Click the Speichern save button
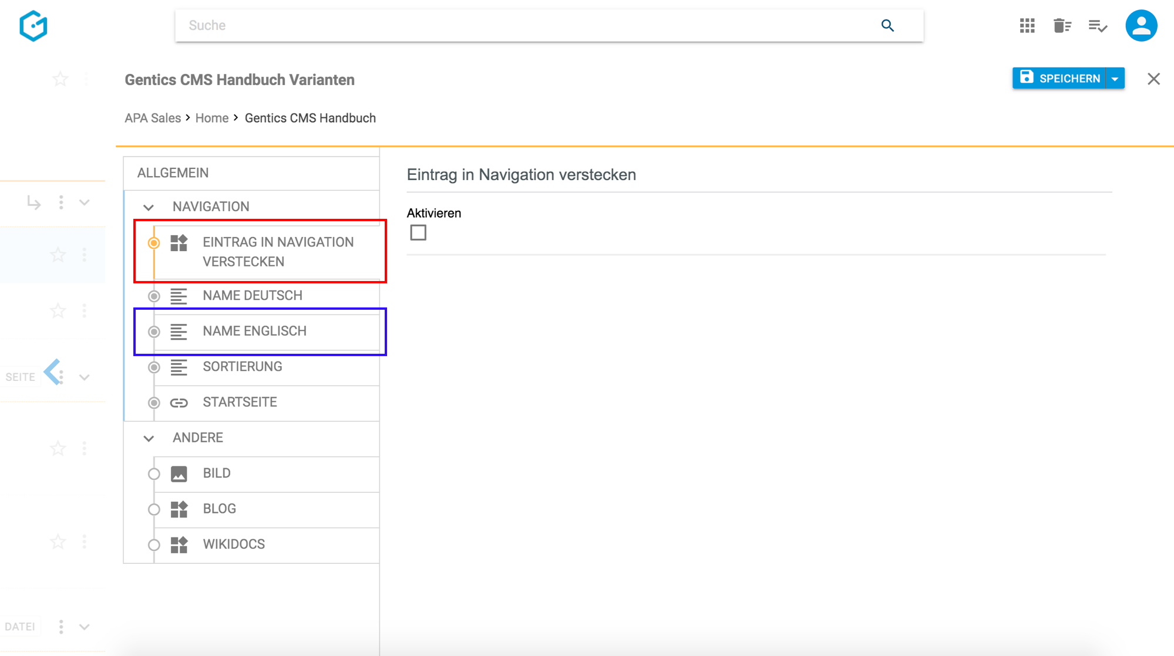Viewport: 1174px width, 656px height. click(1059, 78)
